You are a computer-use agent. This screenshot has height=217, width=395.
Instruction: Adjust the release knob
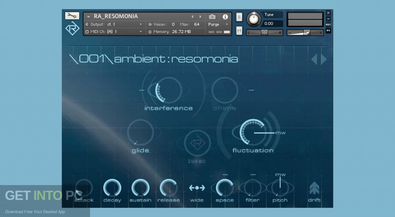coord(168,188)
